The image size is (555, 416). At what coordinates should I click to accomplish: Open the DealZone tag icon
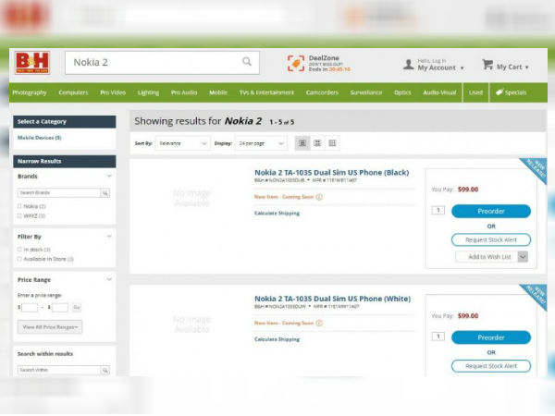pyautogui.click(x=296, y=63)
